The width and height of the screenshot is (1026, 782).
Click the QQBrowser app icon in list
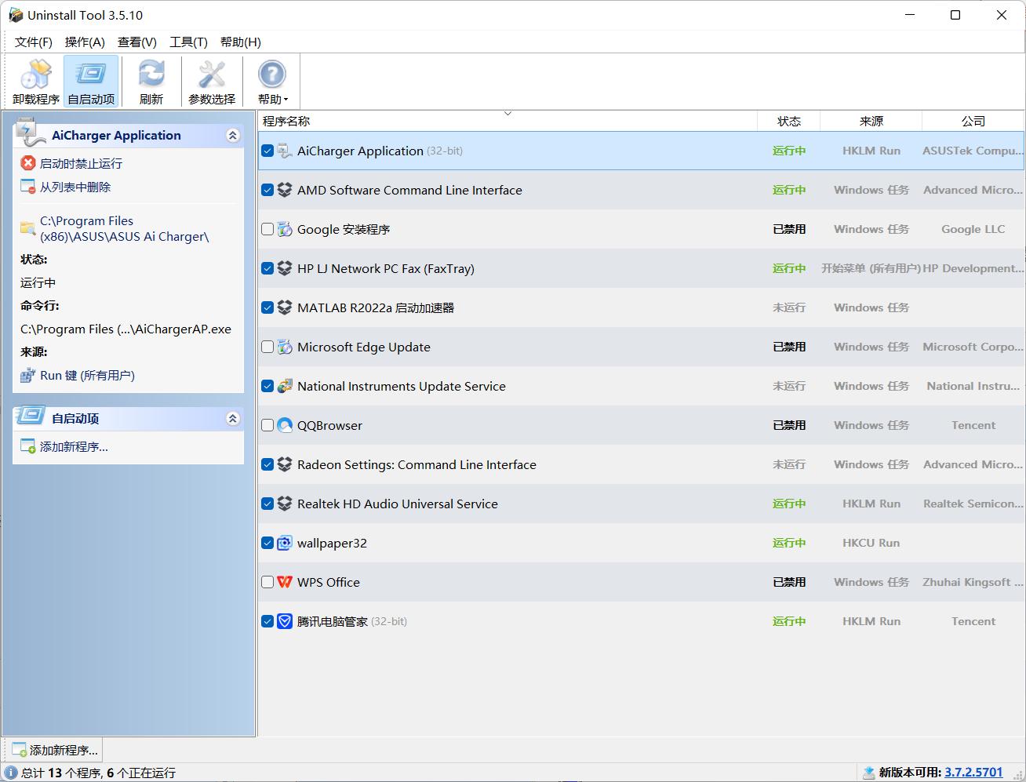point(285,425)
